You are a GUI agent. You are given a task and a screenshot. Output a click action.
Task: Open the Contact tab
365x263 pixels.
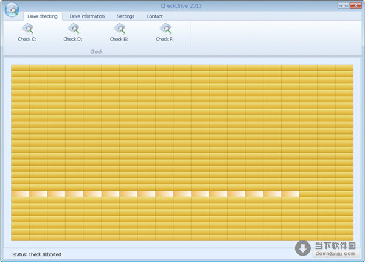[155, 16]
